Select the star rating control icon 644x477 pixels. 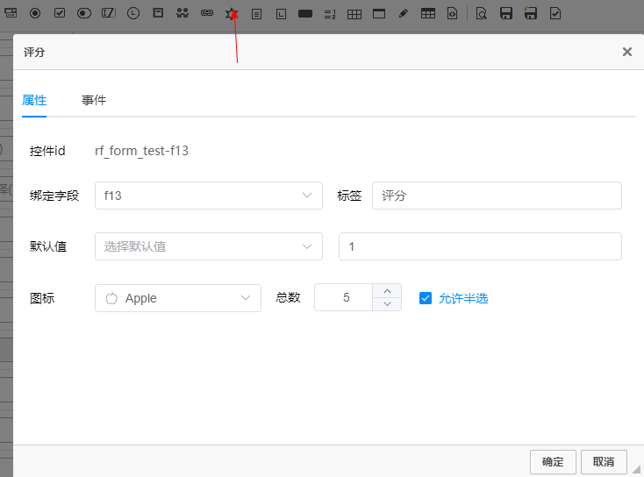click(232, 13)
